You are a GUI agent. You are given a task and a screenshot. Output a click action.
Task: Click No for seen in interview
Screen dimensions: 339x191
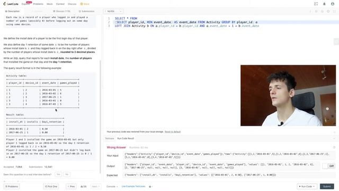(67, 175)
